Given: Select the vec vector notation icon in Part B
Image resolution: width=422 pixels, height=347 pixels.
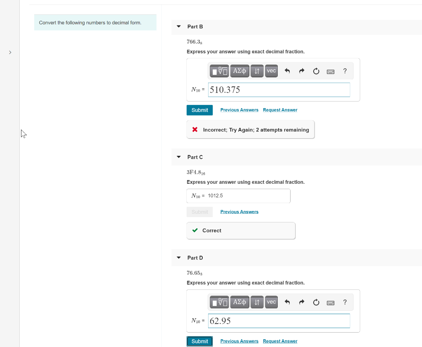Looking at the screenshot, I should (x=271, y=71).
